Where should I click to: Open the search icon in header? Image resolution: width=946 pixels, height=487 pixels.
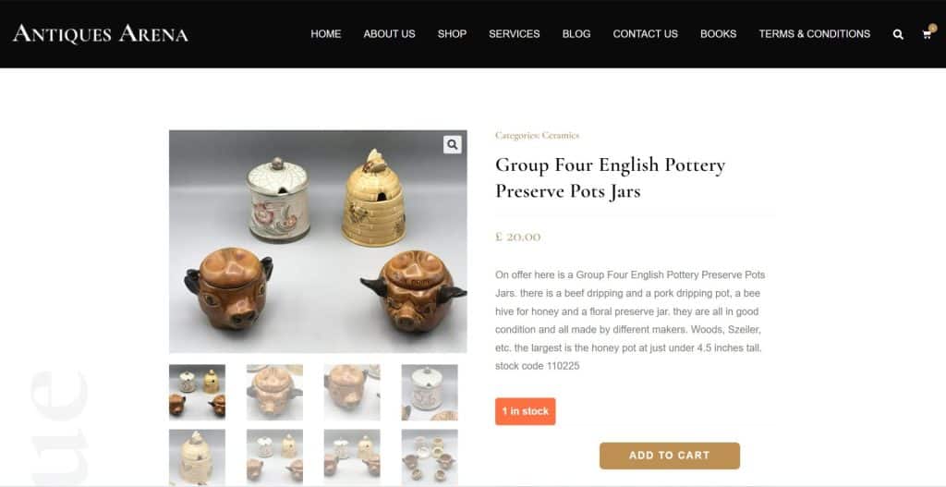[x=898, y=34]
